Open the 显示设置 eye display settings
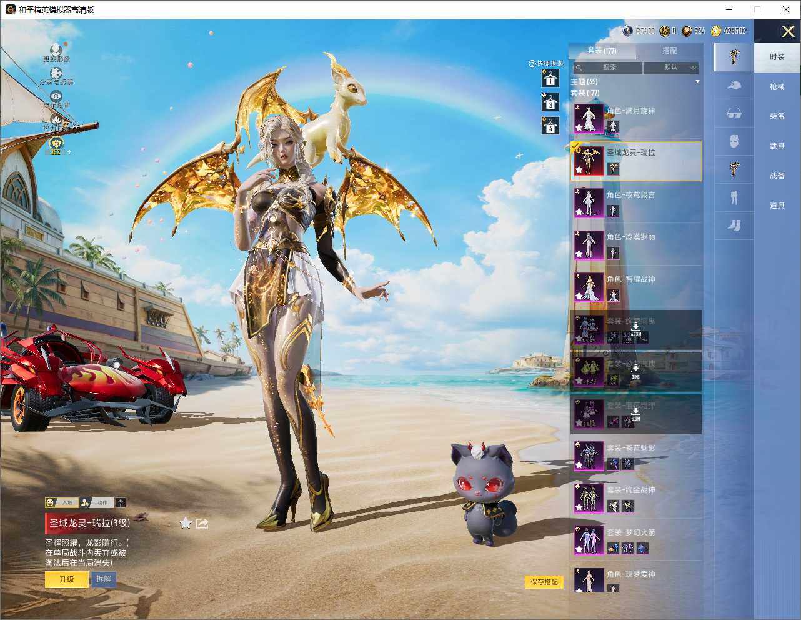Image resolution: width=801 pixels, height=620 pixels. tap(56, 96)
